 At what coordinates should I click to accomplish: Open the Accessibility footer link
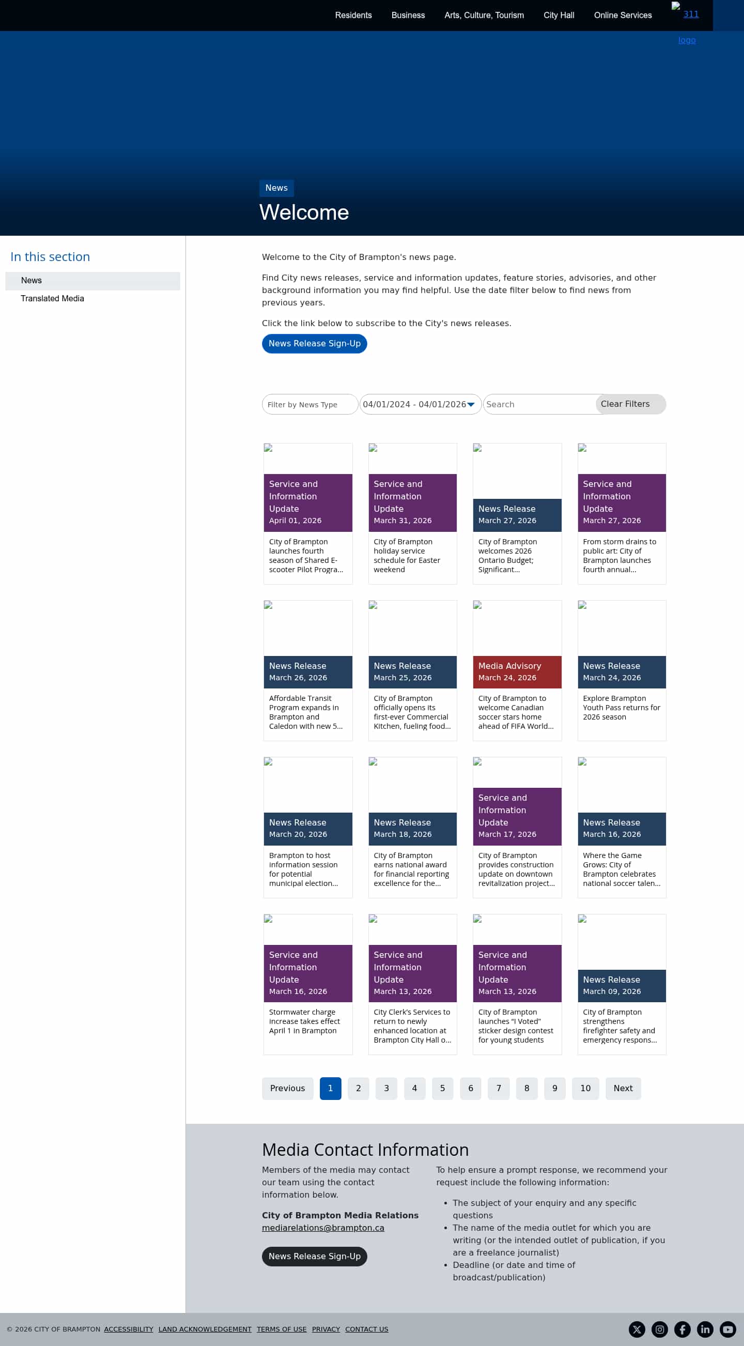(x=129, y=1329)
